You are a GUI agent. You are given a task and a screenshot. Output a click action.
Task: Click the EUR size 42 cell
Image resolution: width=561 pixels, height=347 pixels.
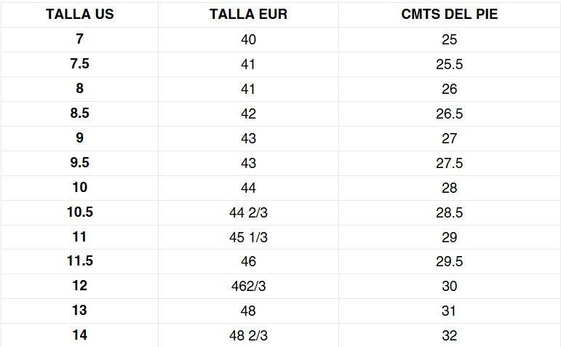(248, 113)
